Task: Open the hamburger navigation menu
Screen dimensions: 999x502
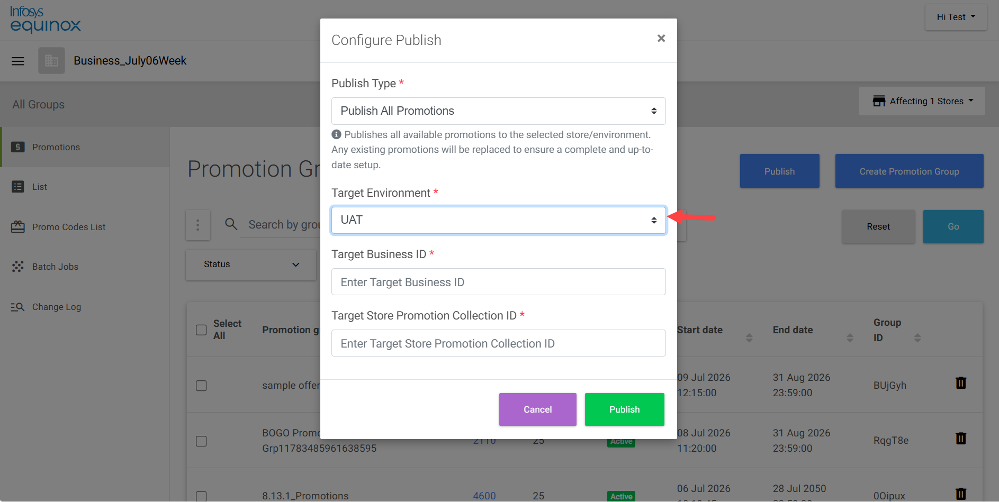Action: (x=18, y=61)
